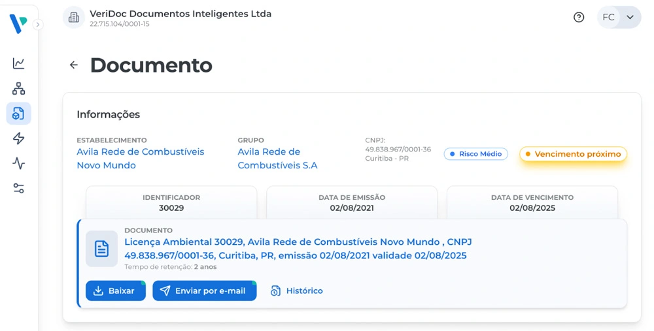Open Avila Rede de Combustíveis S.A group
654x331 pixels.
277,159
